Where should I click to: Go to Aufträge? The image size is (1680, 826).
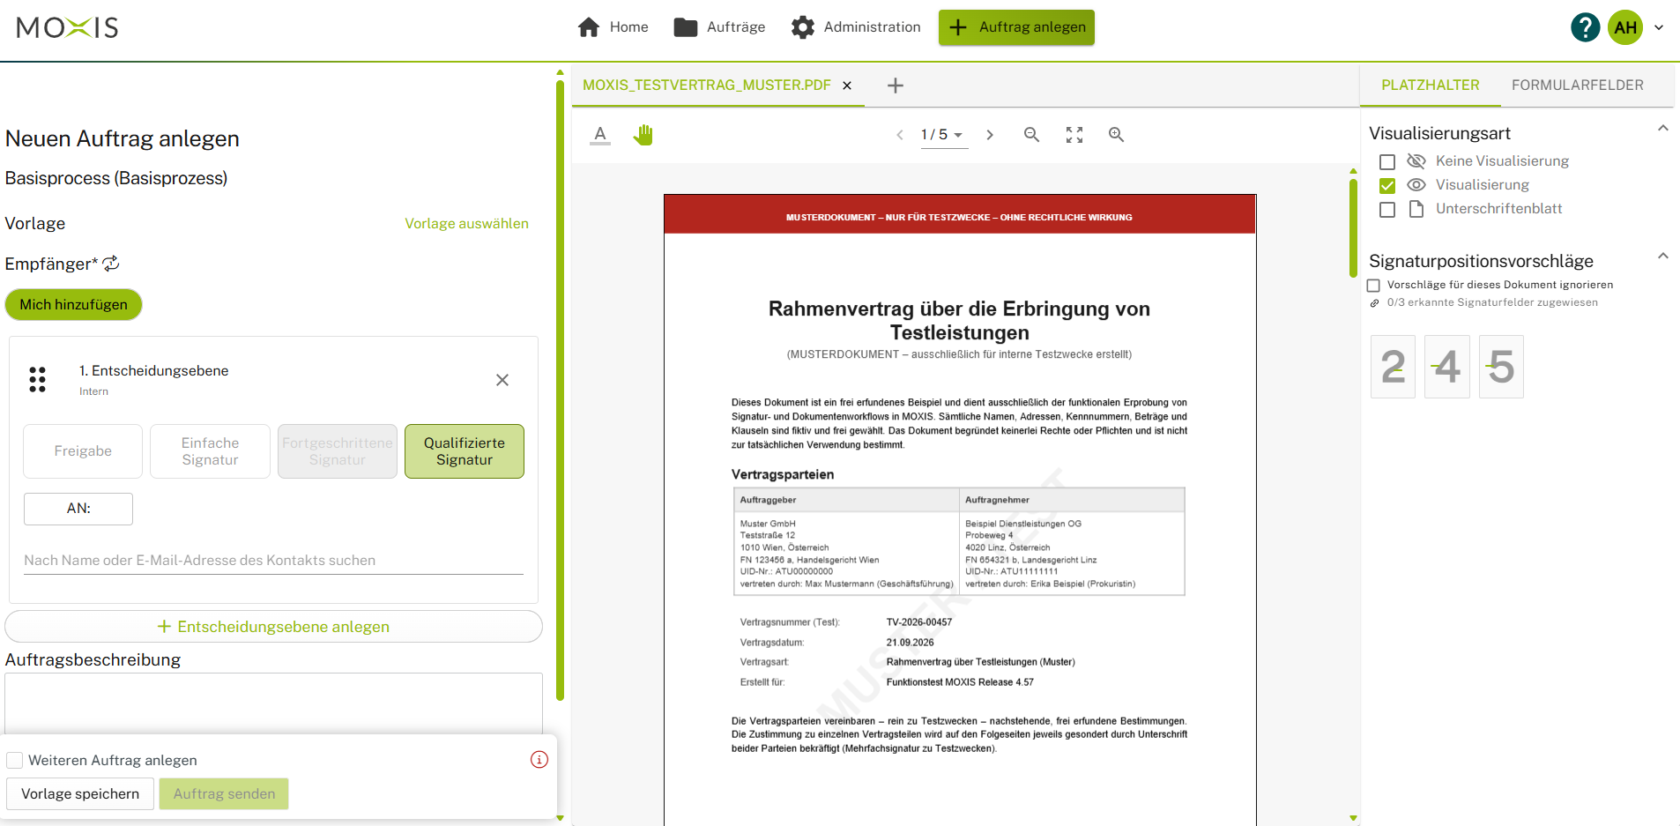pyautogui.click(x=719, y=27)
